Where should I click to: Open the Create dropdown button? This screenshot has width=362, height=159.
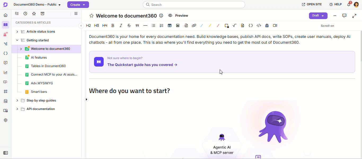pyautogui.click(x=78, y=5)
